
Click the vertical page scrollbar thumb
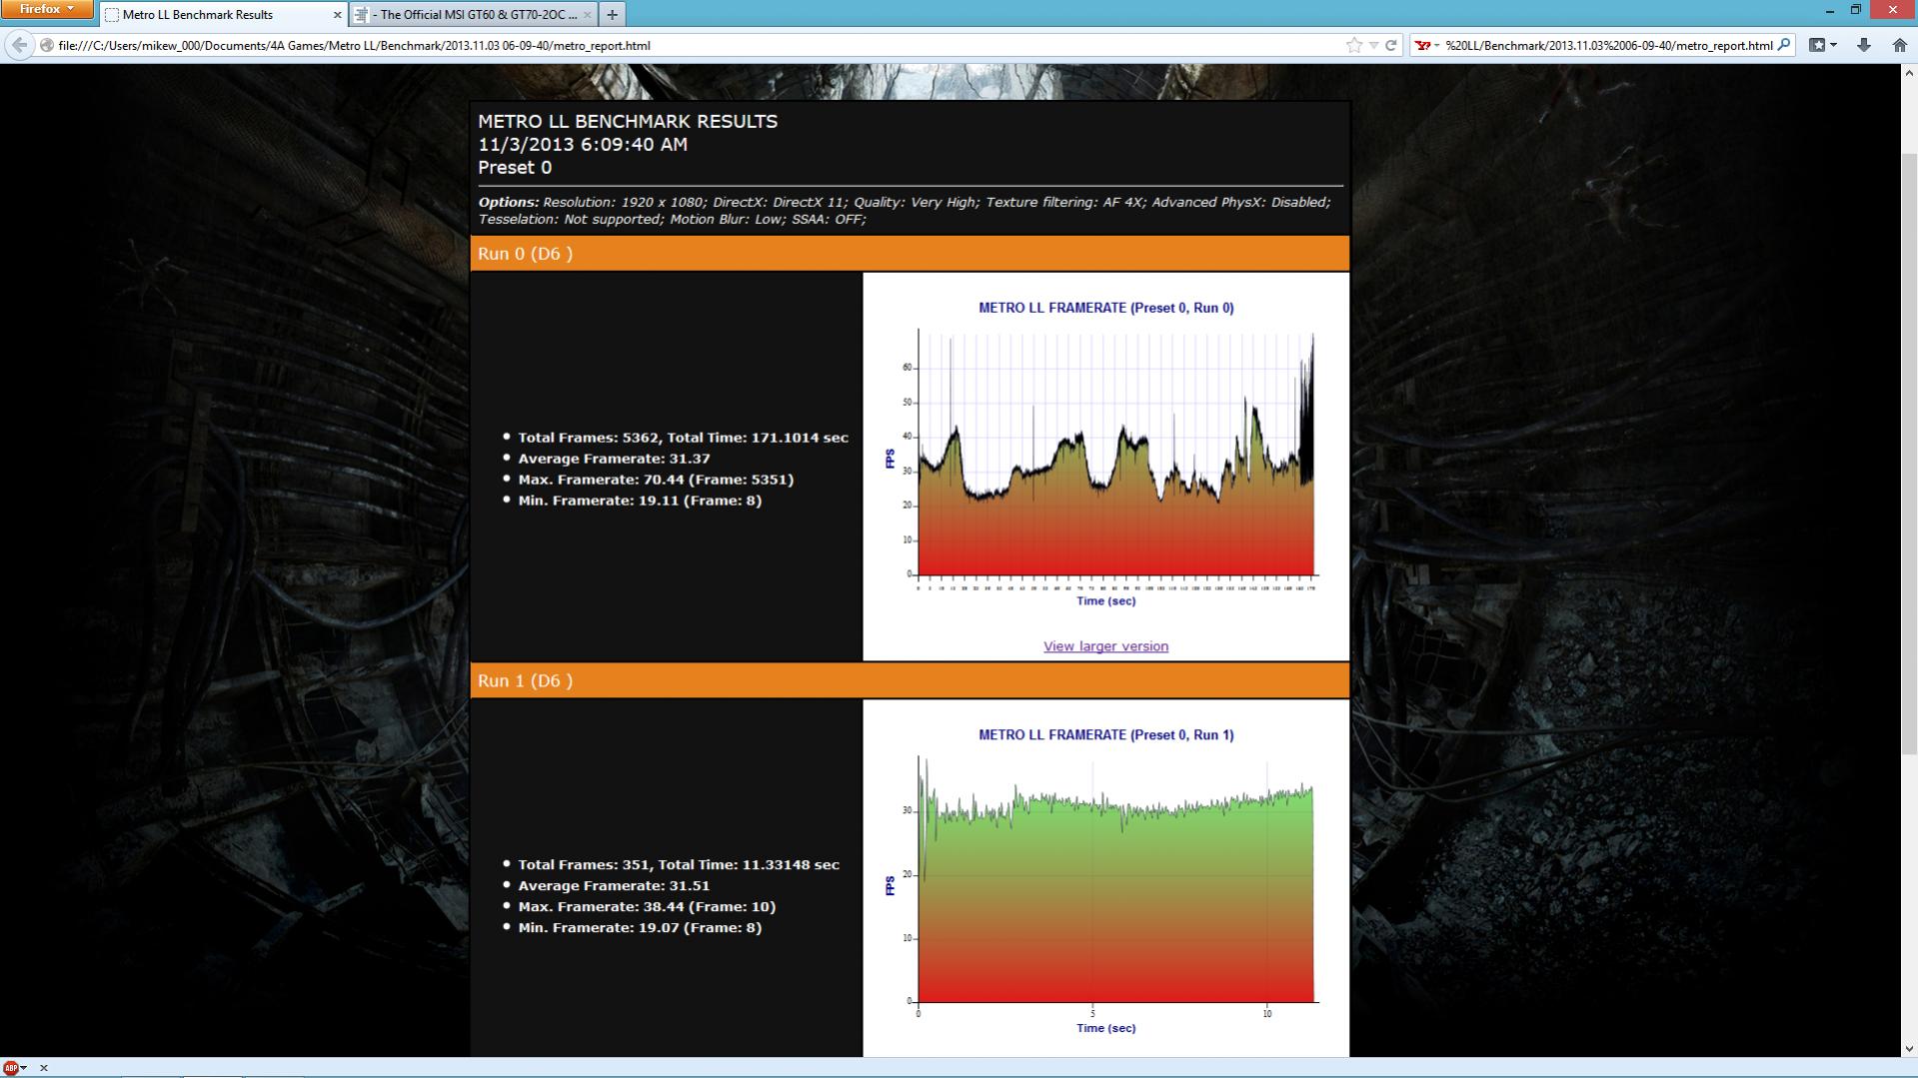coord(1909,455)
